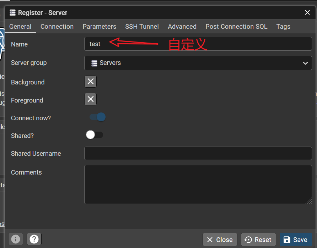Toggle the Connect now? switch
The image size is (317, 248).
pos(97,117)
